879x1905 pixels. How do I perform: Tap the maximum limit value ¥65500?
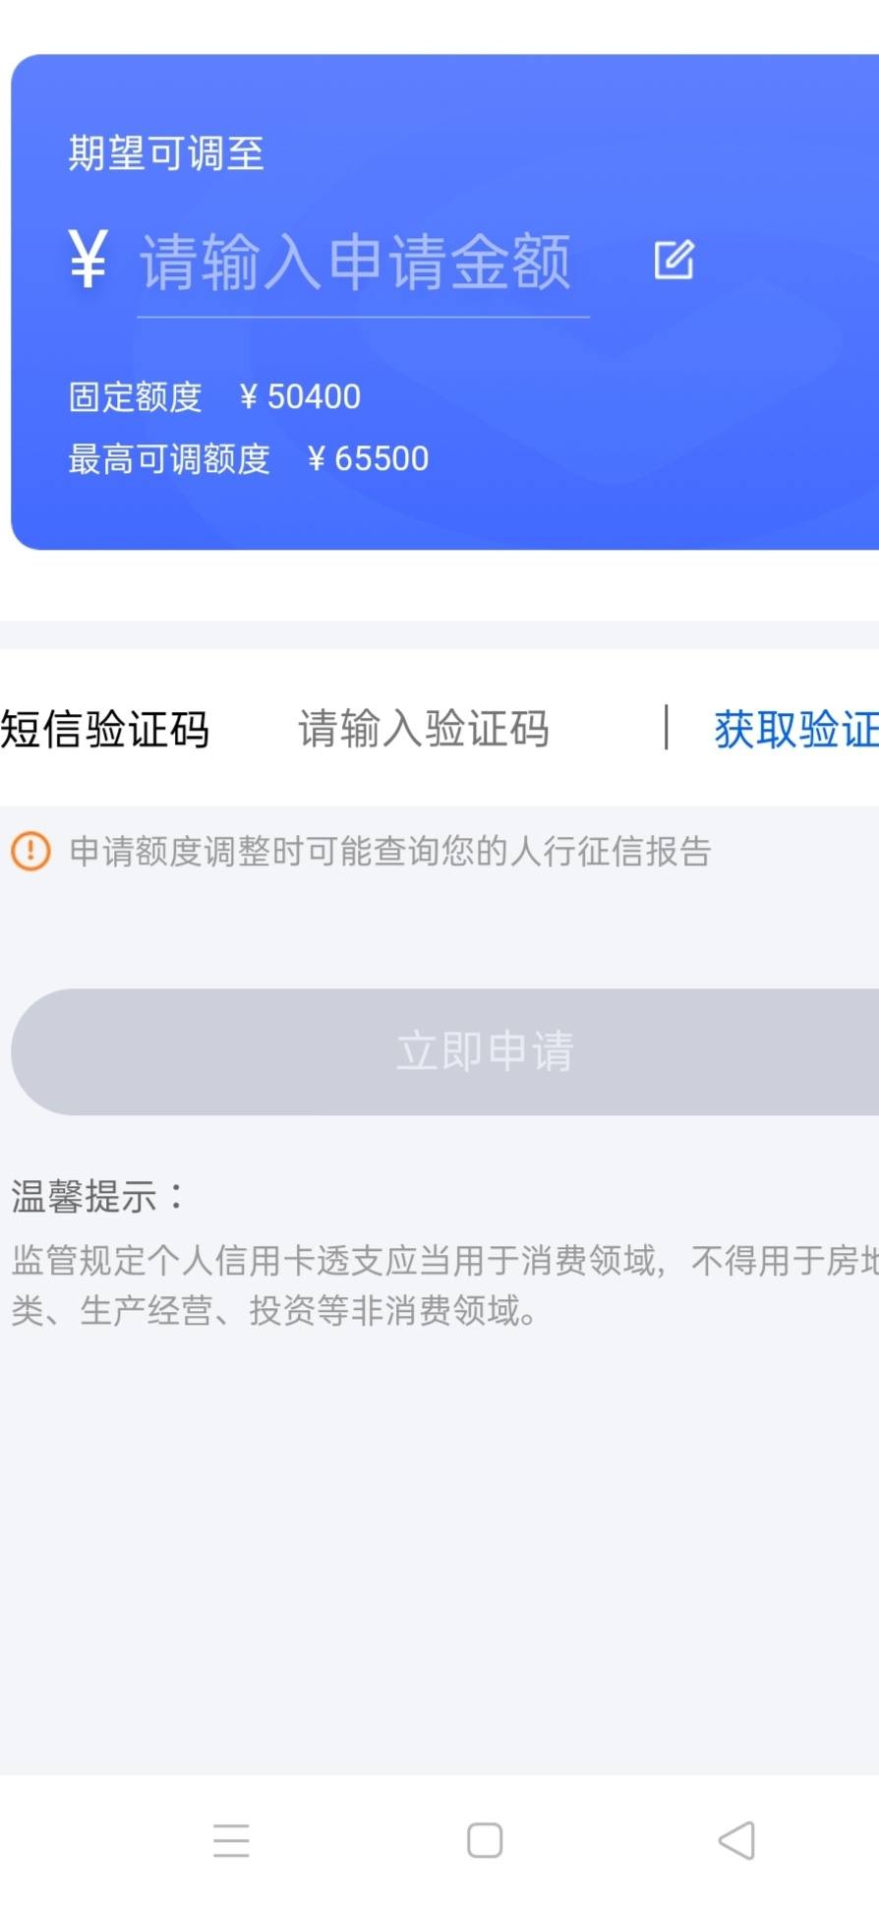coord(368,458)
